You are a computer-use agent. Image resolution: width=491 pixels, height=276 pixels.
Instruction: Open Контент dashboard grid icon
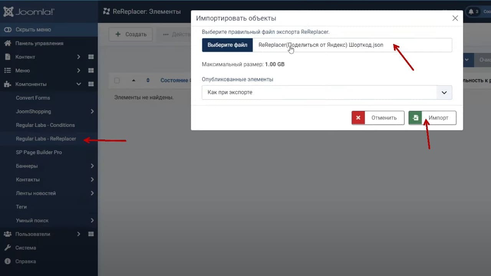click(x=91, y=57)
